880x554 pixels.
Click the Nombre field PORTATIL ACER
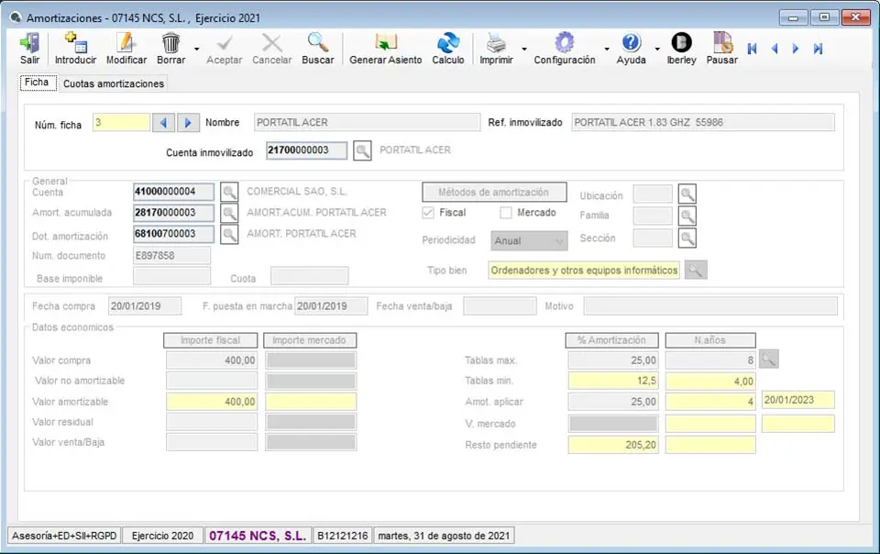pos(367,122)
